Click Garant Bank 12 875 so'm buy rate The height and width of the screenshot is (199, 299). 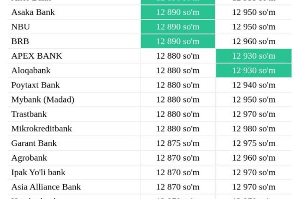(x=178, y=143)
